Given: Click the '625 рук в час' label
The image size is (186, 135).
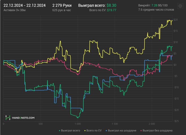Looking at the screenshot, I should 62,10.
